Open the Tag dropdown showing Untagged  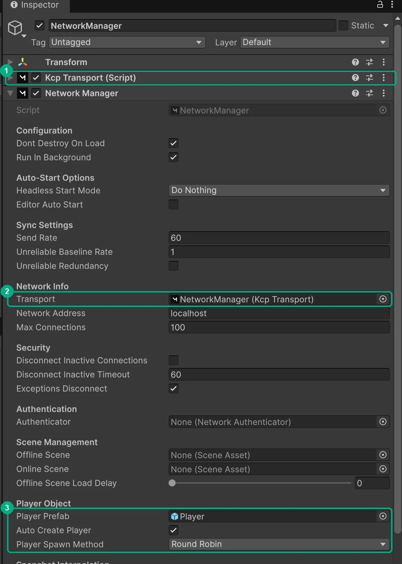(x=127, y=42)
